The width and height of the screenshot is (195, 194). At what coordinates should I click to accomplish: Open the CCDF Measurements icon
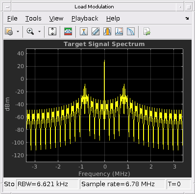[131, 31]
